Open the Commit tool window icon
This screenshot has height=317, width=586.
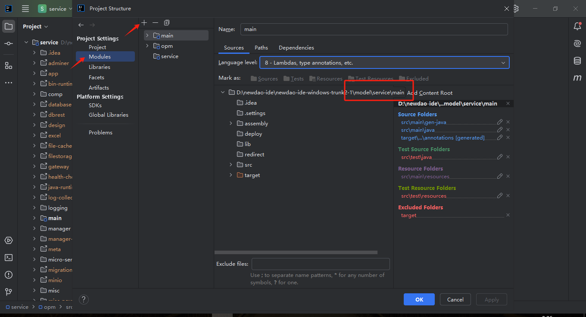point(9,44)
